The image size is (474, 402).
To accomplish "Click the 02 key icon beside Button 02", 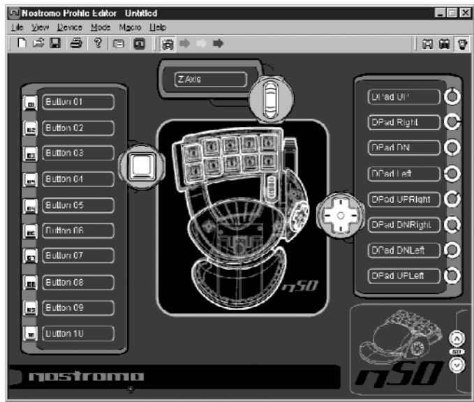I will [30, 128].
